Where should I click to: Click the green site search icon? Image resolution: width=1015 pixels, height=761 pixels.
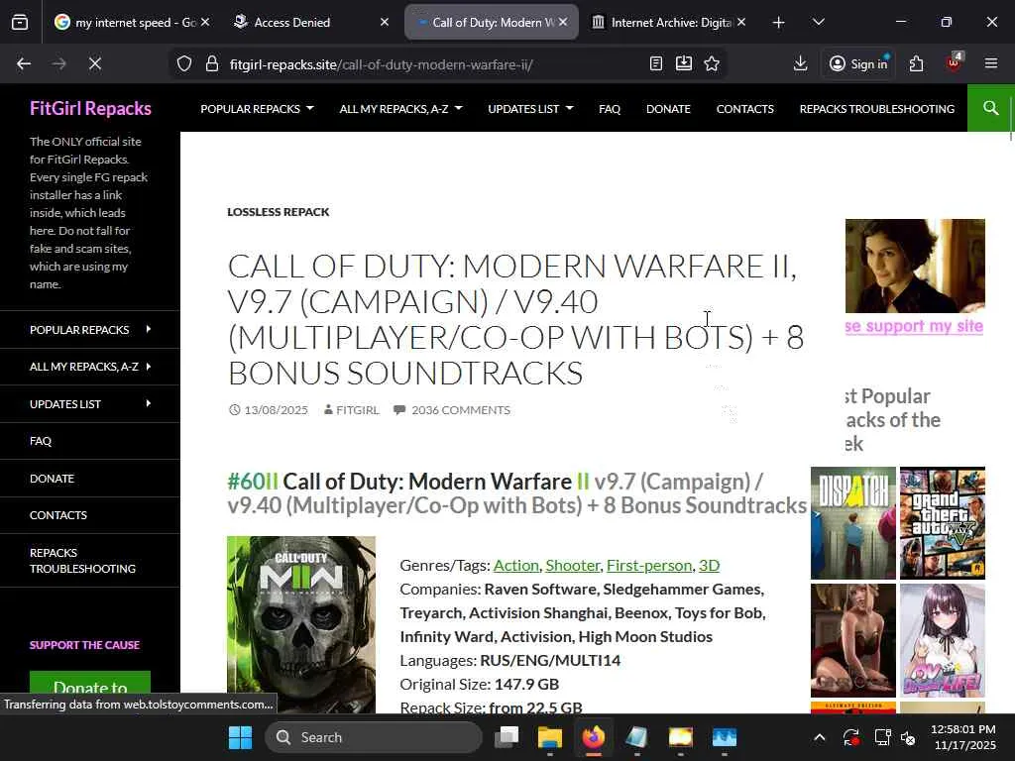pyautogui.click(x=990, y=108)
